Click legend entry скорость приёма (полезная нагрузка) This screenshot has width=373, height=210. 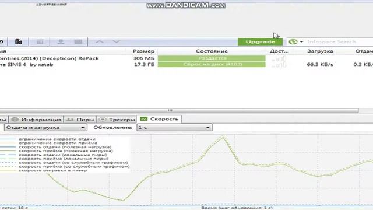click(x=66, y=151)
